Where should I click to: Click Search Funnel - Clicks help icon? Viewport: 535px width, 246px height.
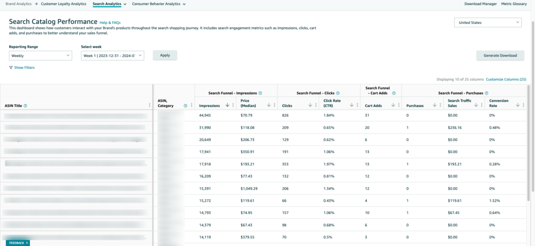click(338, 93)
